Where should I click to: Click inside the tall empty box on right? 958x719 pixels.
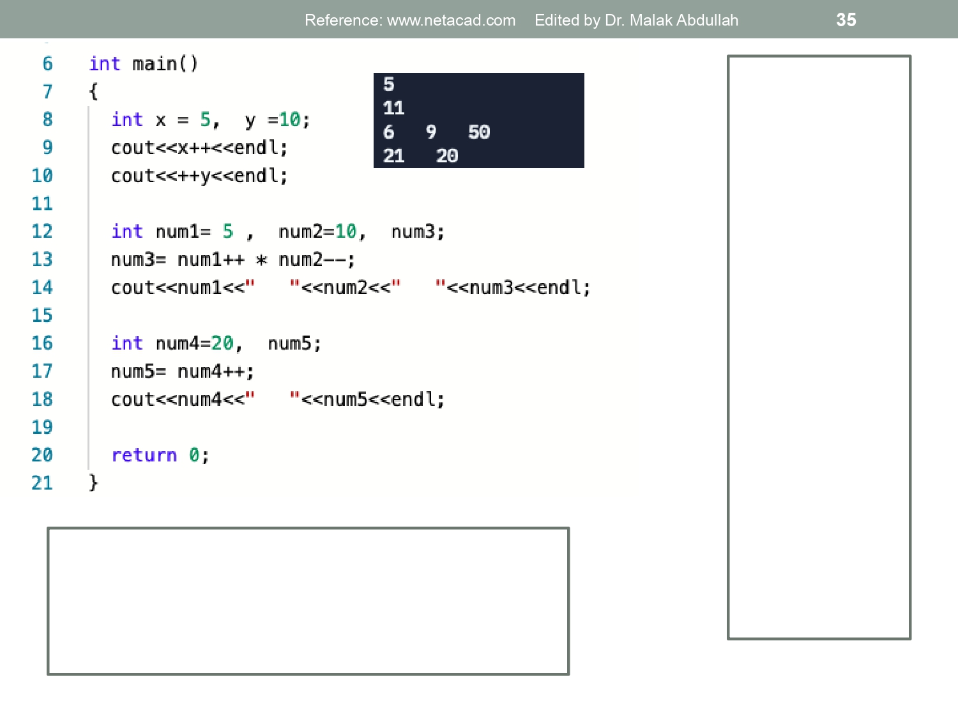coord(819,347)
